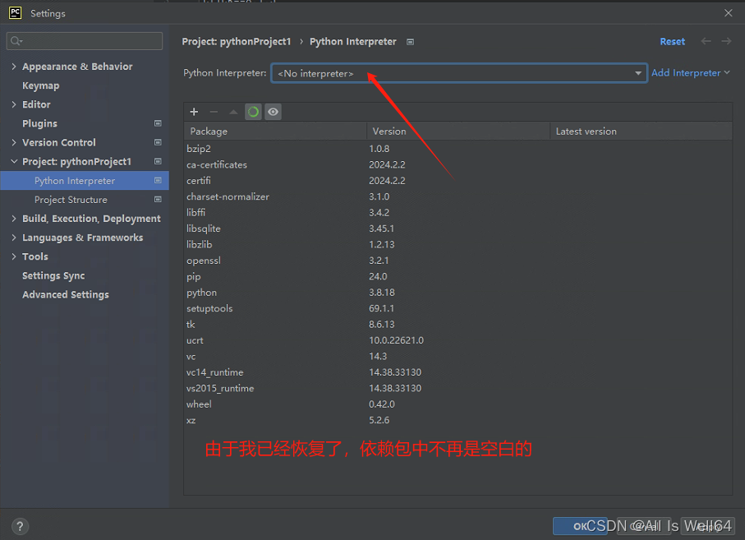The height and width of the screenshot is (540, 745).
Task: Click the help question mark button
Action: [x=20, y=526]
